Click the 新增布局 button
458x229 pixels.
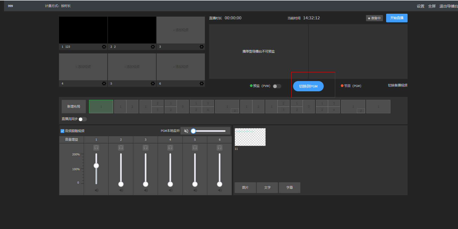pyautogui.click(x=74, y=107)
